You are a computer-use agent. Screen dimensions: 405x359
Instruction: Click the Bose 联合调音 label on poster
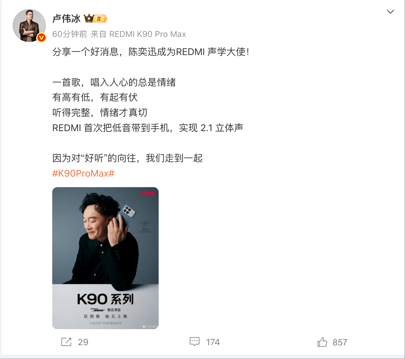pos(106,310)
